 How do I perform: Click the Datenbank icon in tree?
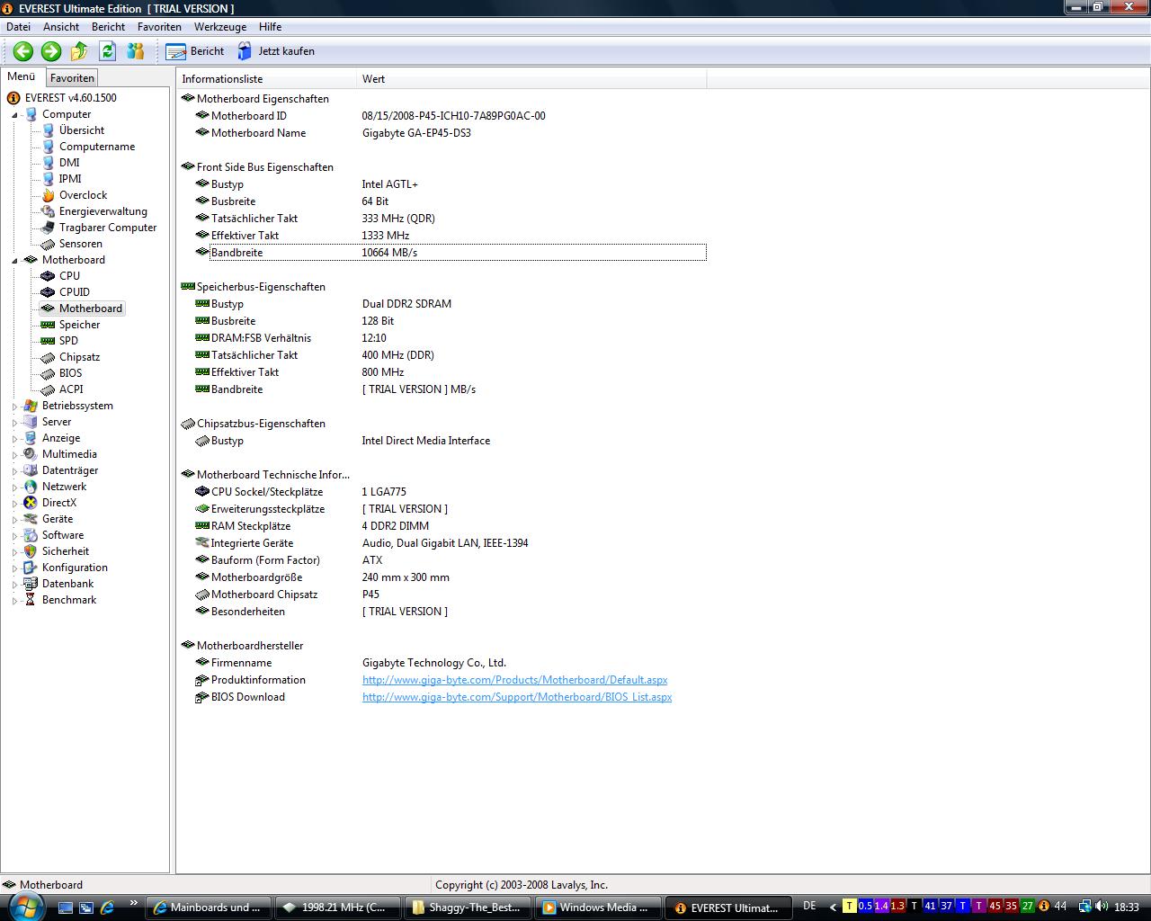coord(31,584)
